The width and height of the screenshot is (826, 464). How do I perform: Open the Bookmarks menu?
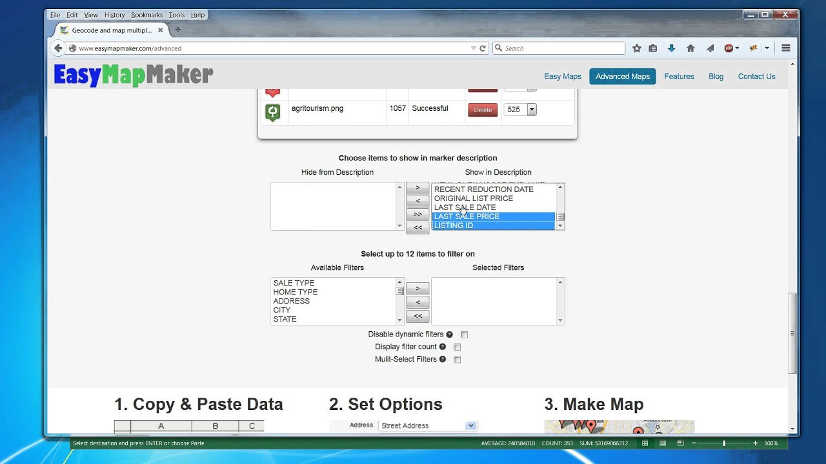point(147,15)
